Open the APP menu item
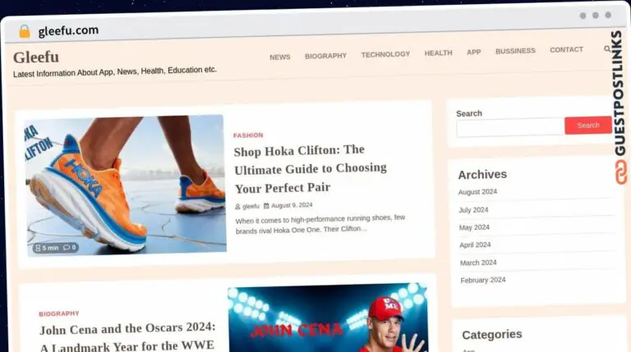Viewport: 631px width, 352px height. [473, 53]
